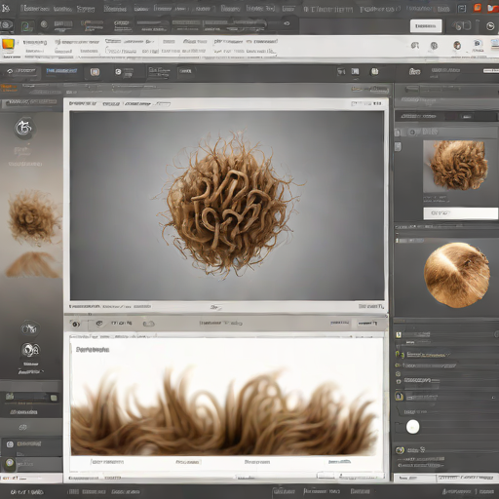Select the golden sphere material thumbnail
The height and width of the screenshot is (499, 499).
click(x=457, y=275)
